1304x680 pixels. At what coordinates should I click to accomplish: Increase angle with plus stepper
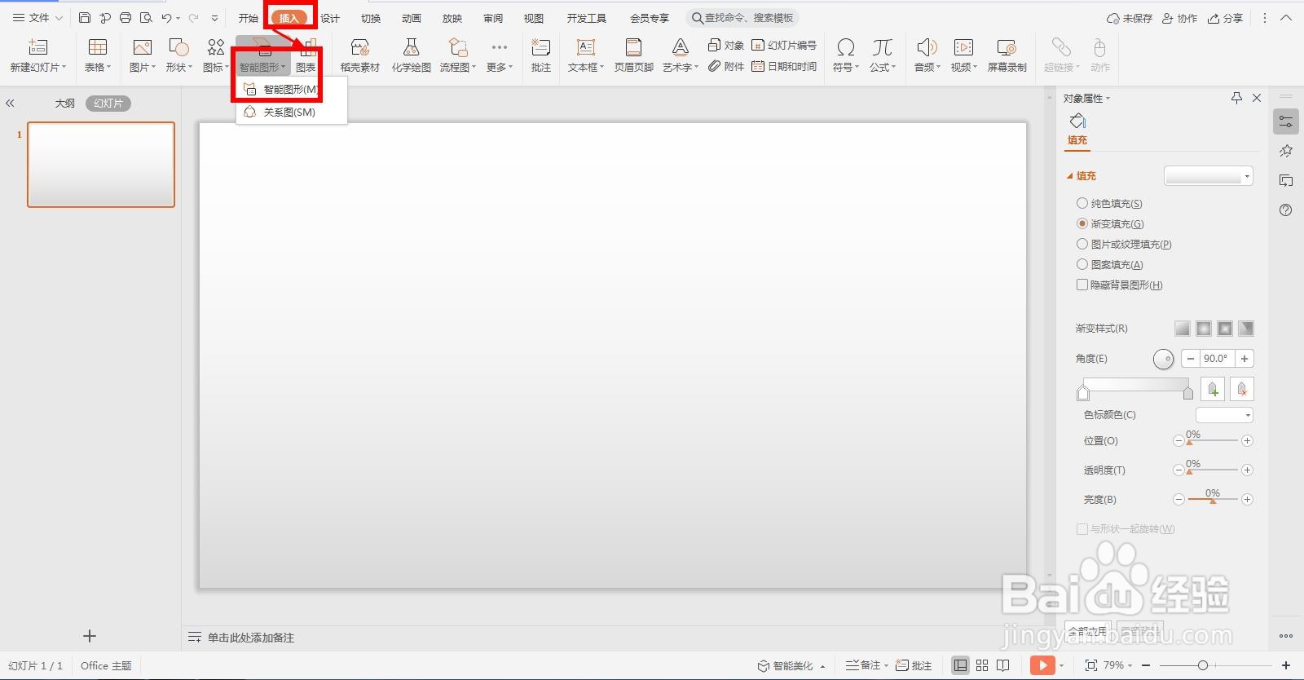[x=1245, y=359]
